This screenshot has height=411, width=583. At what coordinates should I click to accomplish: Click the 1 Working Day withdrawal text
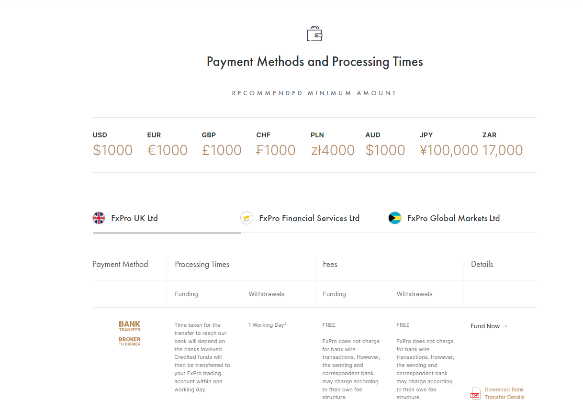(x=267, y=325)
